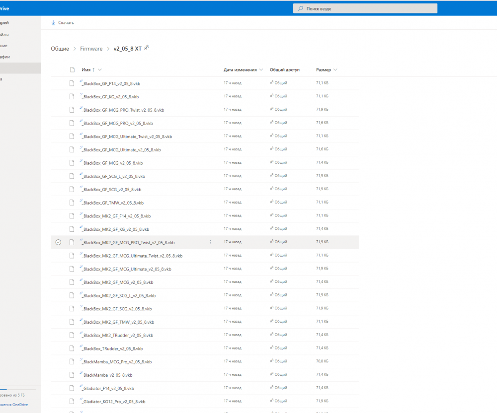This screenshot has height=413, width=497.
Task: Open file _BlackBox_GF_SCG_L_v2_05_8.vkb
Action: tap(113, 177)
